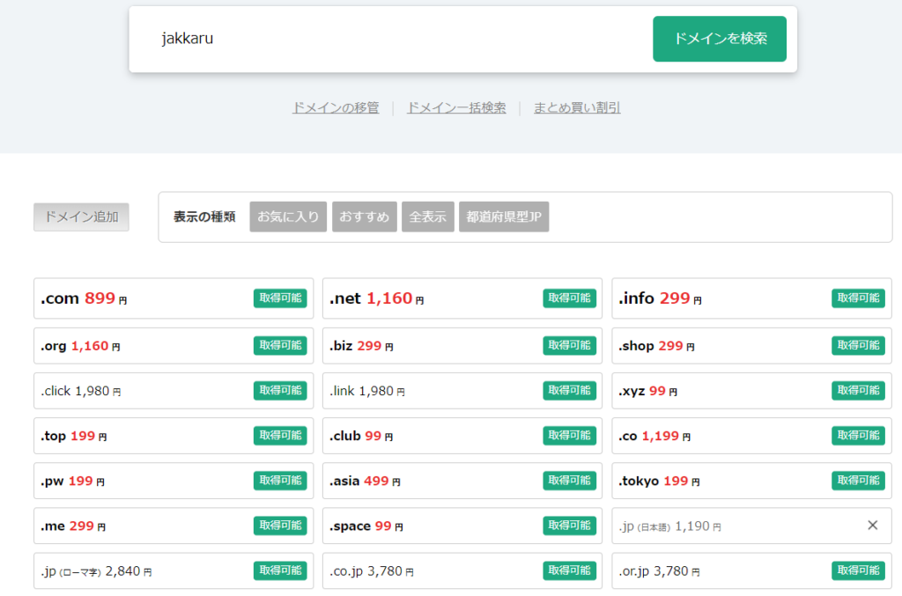Select the 都道府県型JP display filter
Screen dimensions: 902x596
click(504, 217)
